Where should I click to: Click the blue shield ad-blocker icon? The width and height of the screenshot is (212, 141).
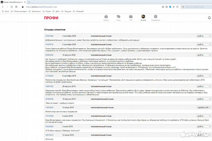tap(170, 7)
